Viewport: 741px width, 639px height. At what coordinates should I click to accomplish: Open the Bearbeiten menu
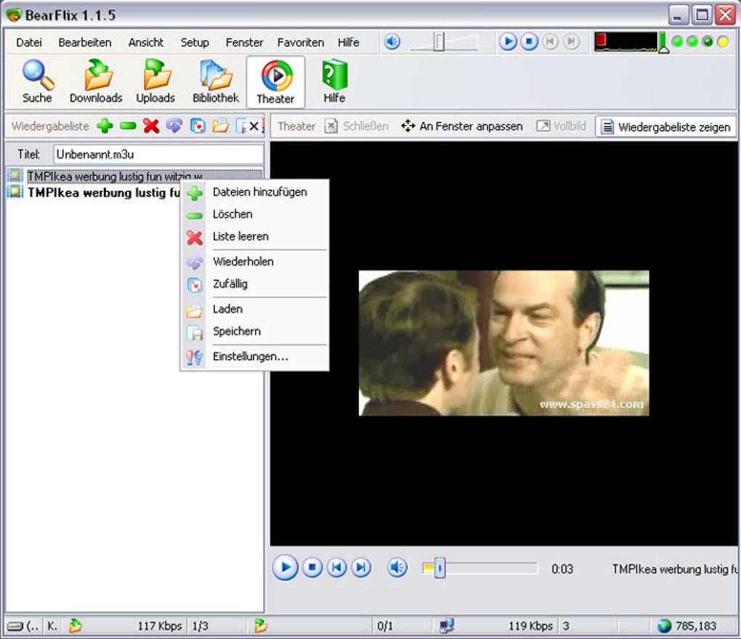[x=85, y=43]
